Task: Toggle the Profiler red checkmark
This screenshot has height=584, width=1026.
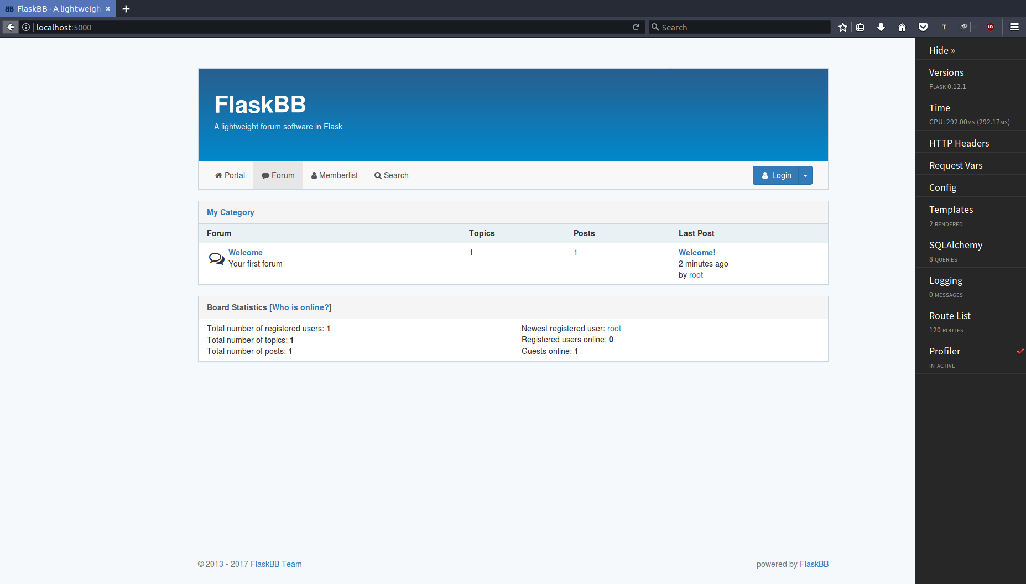Action: coord(1020,351)
